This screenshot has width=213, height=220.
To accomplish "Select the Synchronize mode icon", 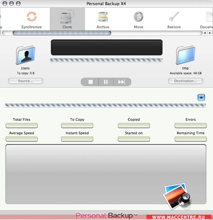I will point(32,17).
